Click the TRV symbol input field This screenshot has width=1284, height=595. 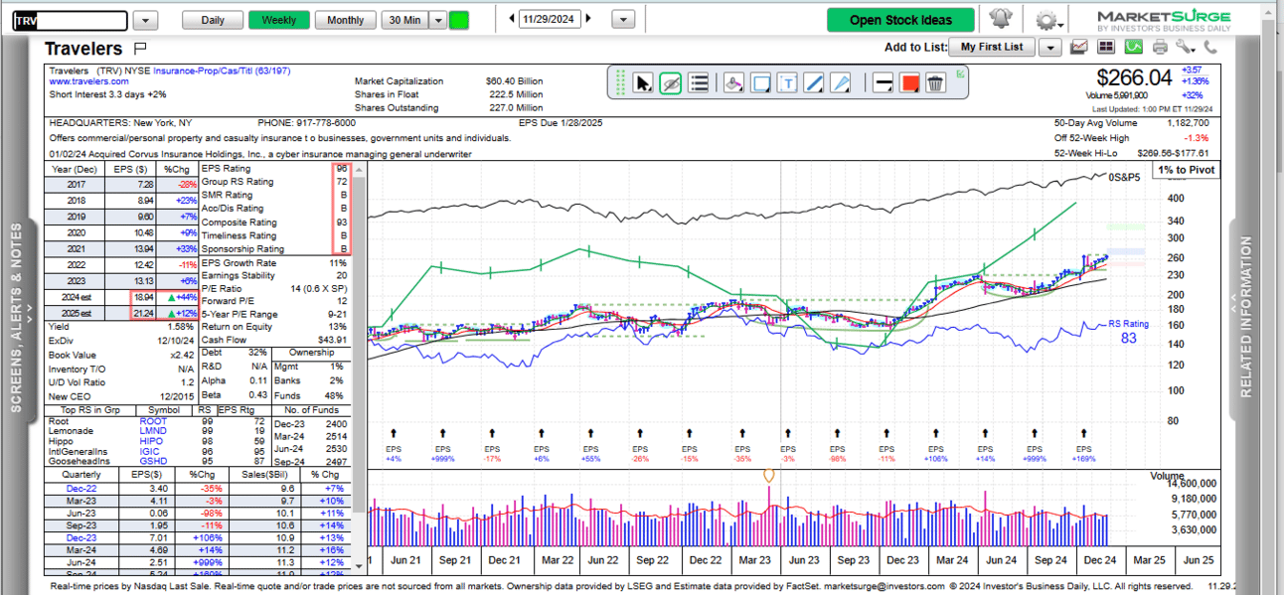[x=72, y=21]
